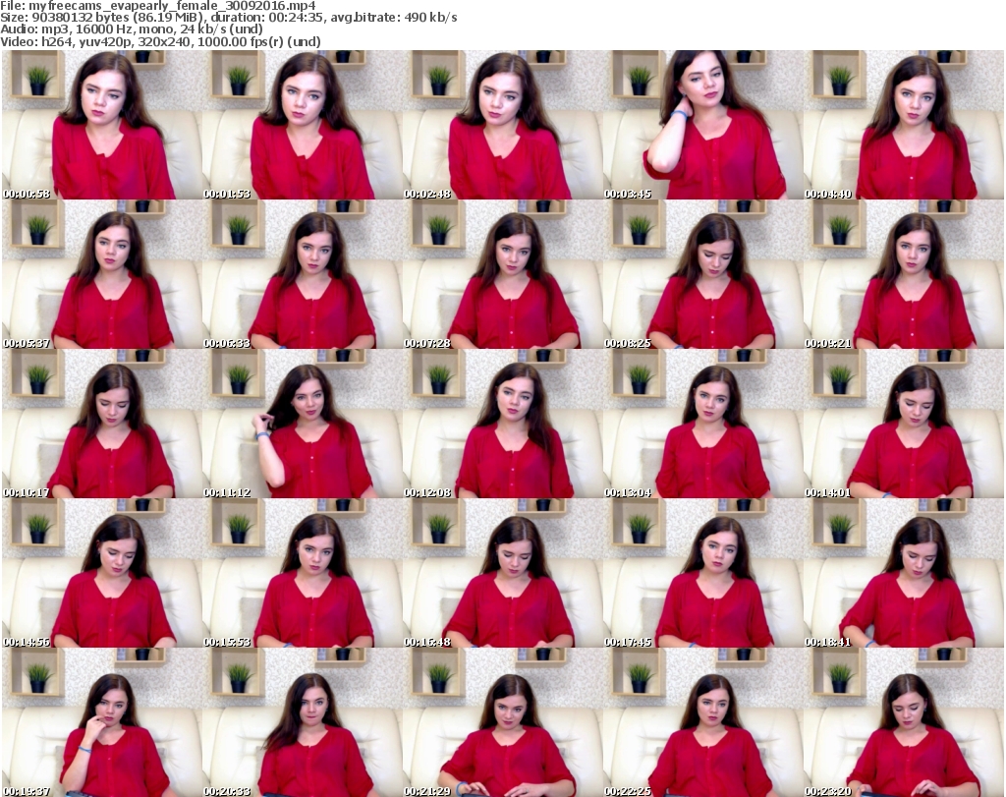Open the frame at 00:05:37
The image size is (1006, 797).
point(102,274)
